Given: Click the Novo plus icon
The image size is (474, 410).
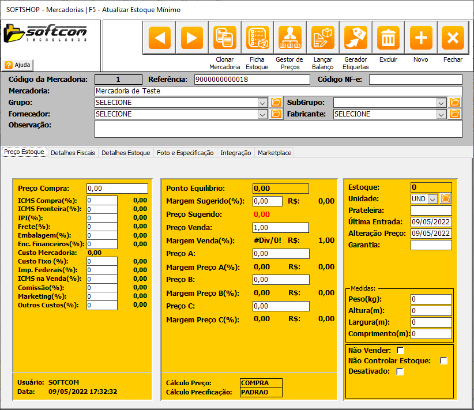Looking at the screenshot, I should point(421,38).
